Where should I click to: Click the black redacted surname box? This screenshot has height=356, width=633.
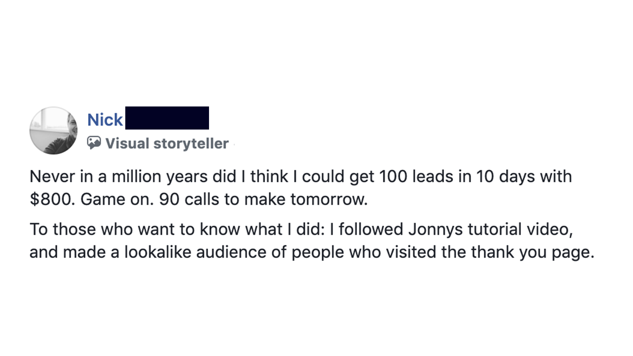coord(167,118)
